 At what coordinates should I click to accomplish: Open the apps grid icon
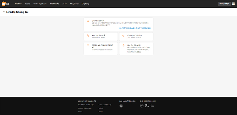coord(233,4)
